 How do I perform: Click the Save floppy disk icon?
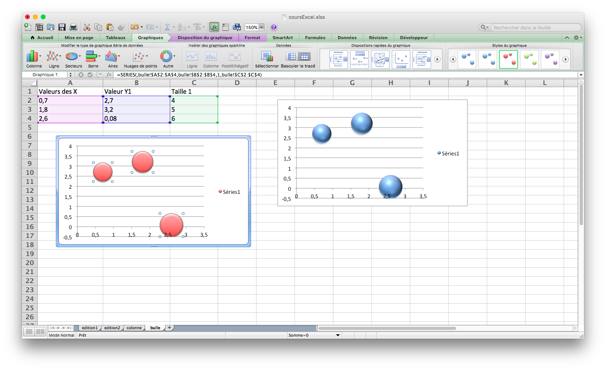point(62,27)
